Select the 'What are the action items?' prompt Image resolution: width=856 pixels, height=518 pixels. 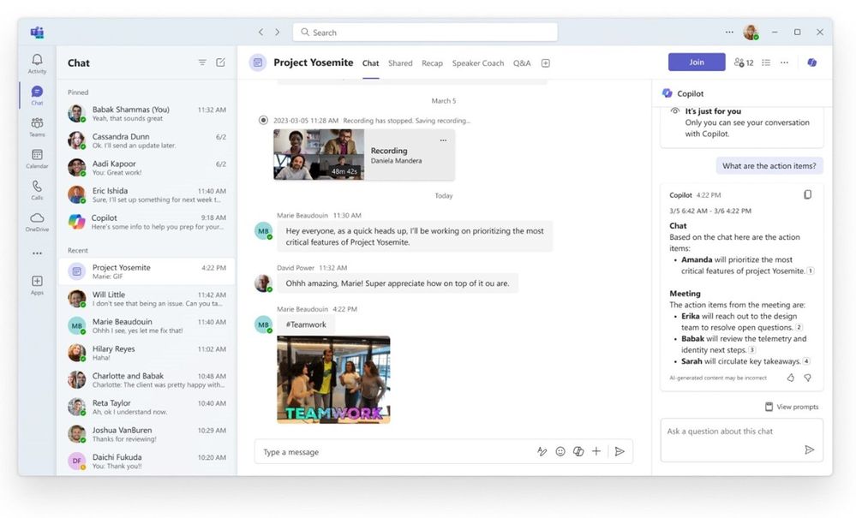(769, 166)
